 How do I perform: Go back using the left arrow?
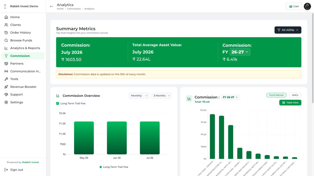pos(51,6)
